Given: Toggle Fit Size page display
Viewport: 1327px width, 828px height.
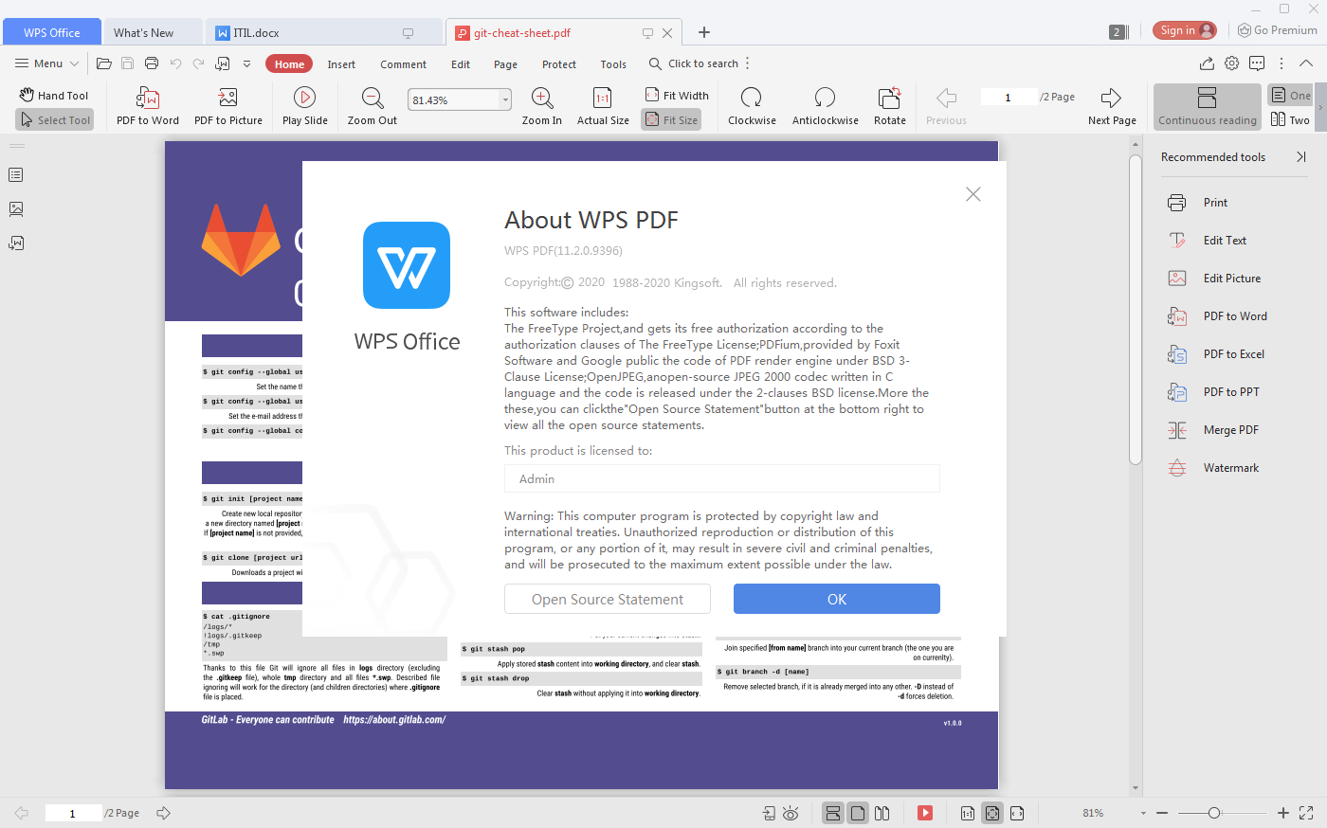Looking at the screenshot, I should pyautogui.click(x=671, y=119).
